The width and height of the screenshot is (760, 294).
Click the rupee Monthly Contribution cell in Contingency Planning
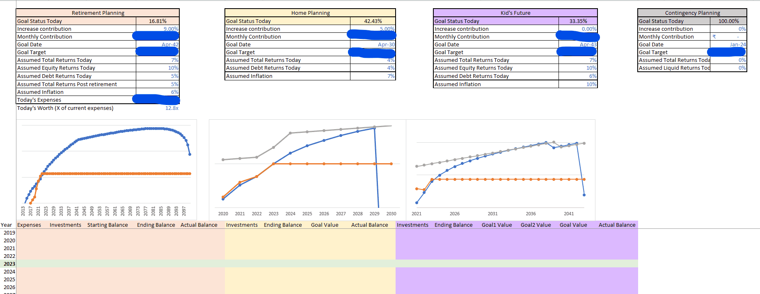tap(728, 36)
